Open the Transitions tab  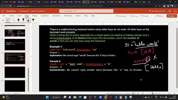point(45,16)
